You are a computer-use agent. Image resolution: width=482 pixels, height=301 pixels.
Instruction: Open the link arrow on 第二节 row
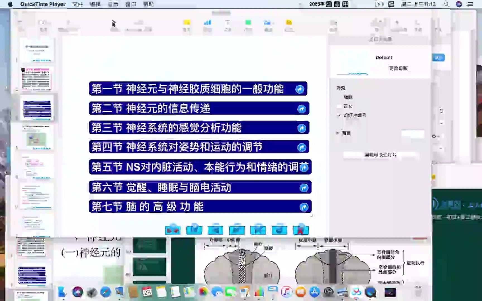coord(302,109)
